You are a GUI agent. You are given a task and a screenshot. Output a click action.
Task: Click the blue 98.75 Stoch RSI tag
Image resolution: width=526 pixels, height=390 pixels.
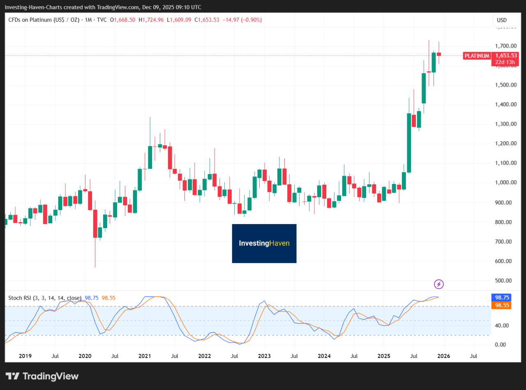[501, 298]
